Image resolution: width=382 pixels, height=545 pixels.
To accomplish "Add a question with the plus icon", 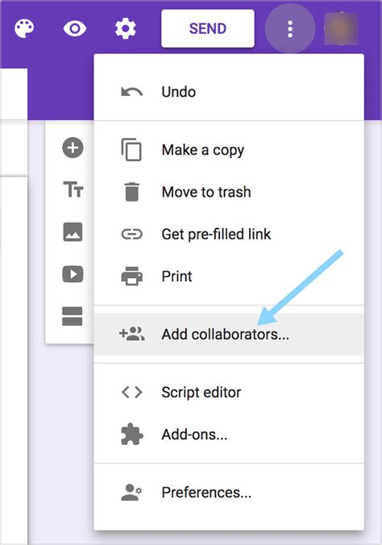I will [x=73, y=148].
